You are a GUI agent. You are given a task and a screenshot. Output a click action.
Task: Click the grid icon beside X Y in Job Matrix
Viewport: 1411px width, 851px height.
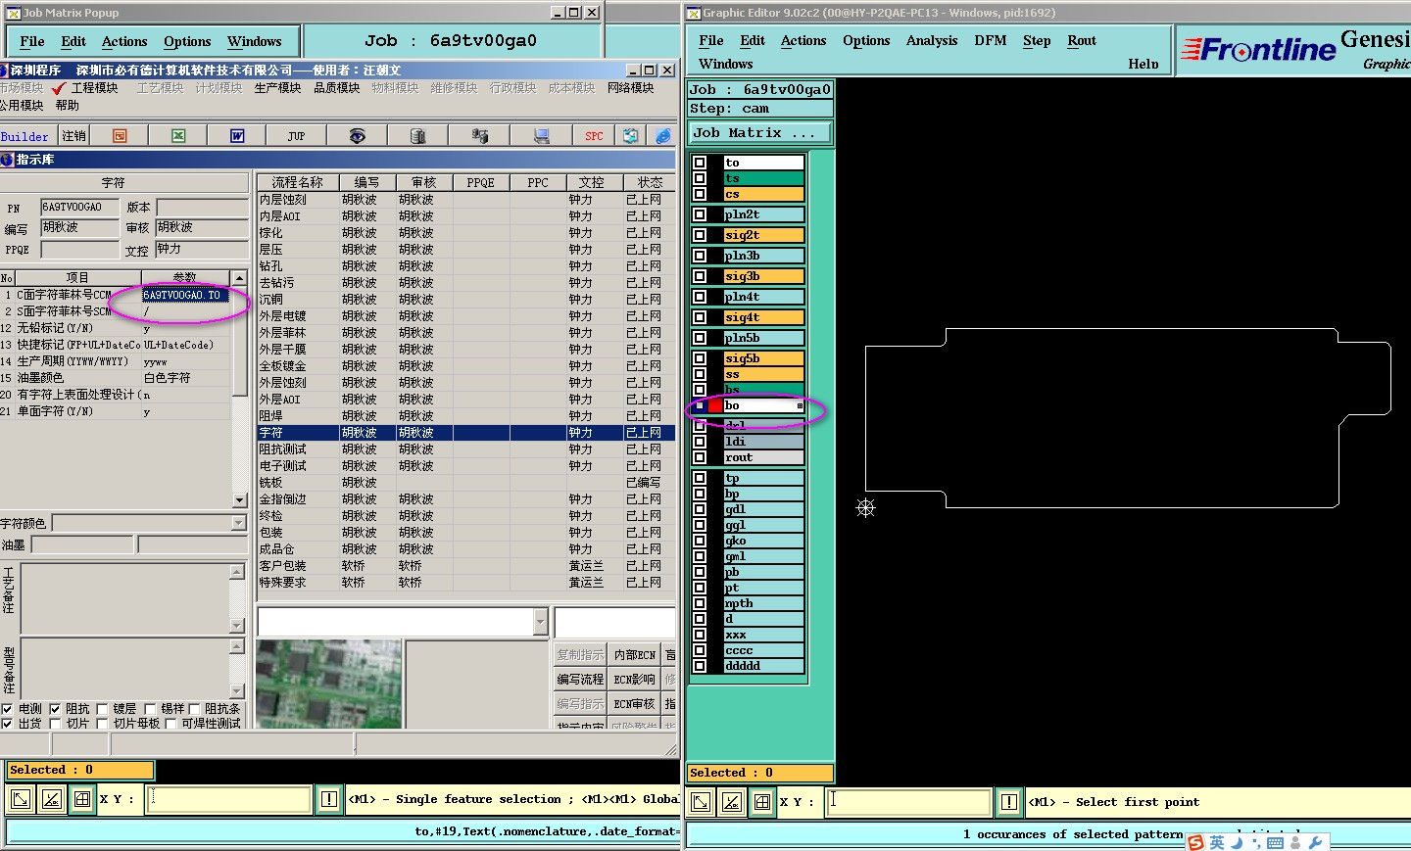point(82,800)
